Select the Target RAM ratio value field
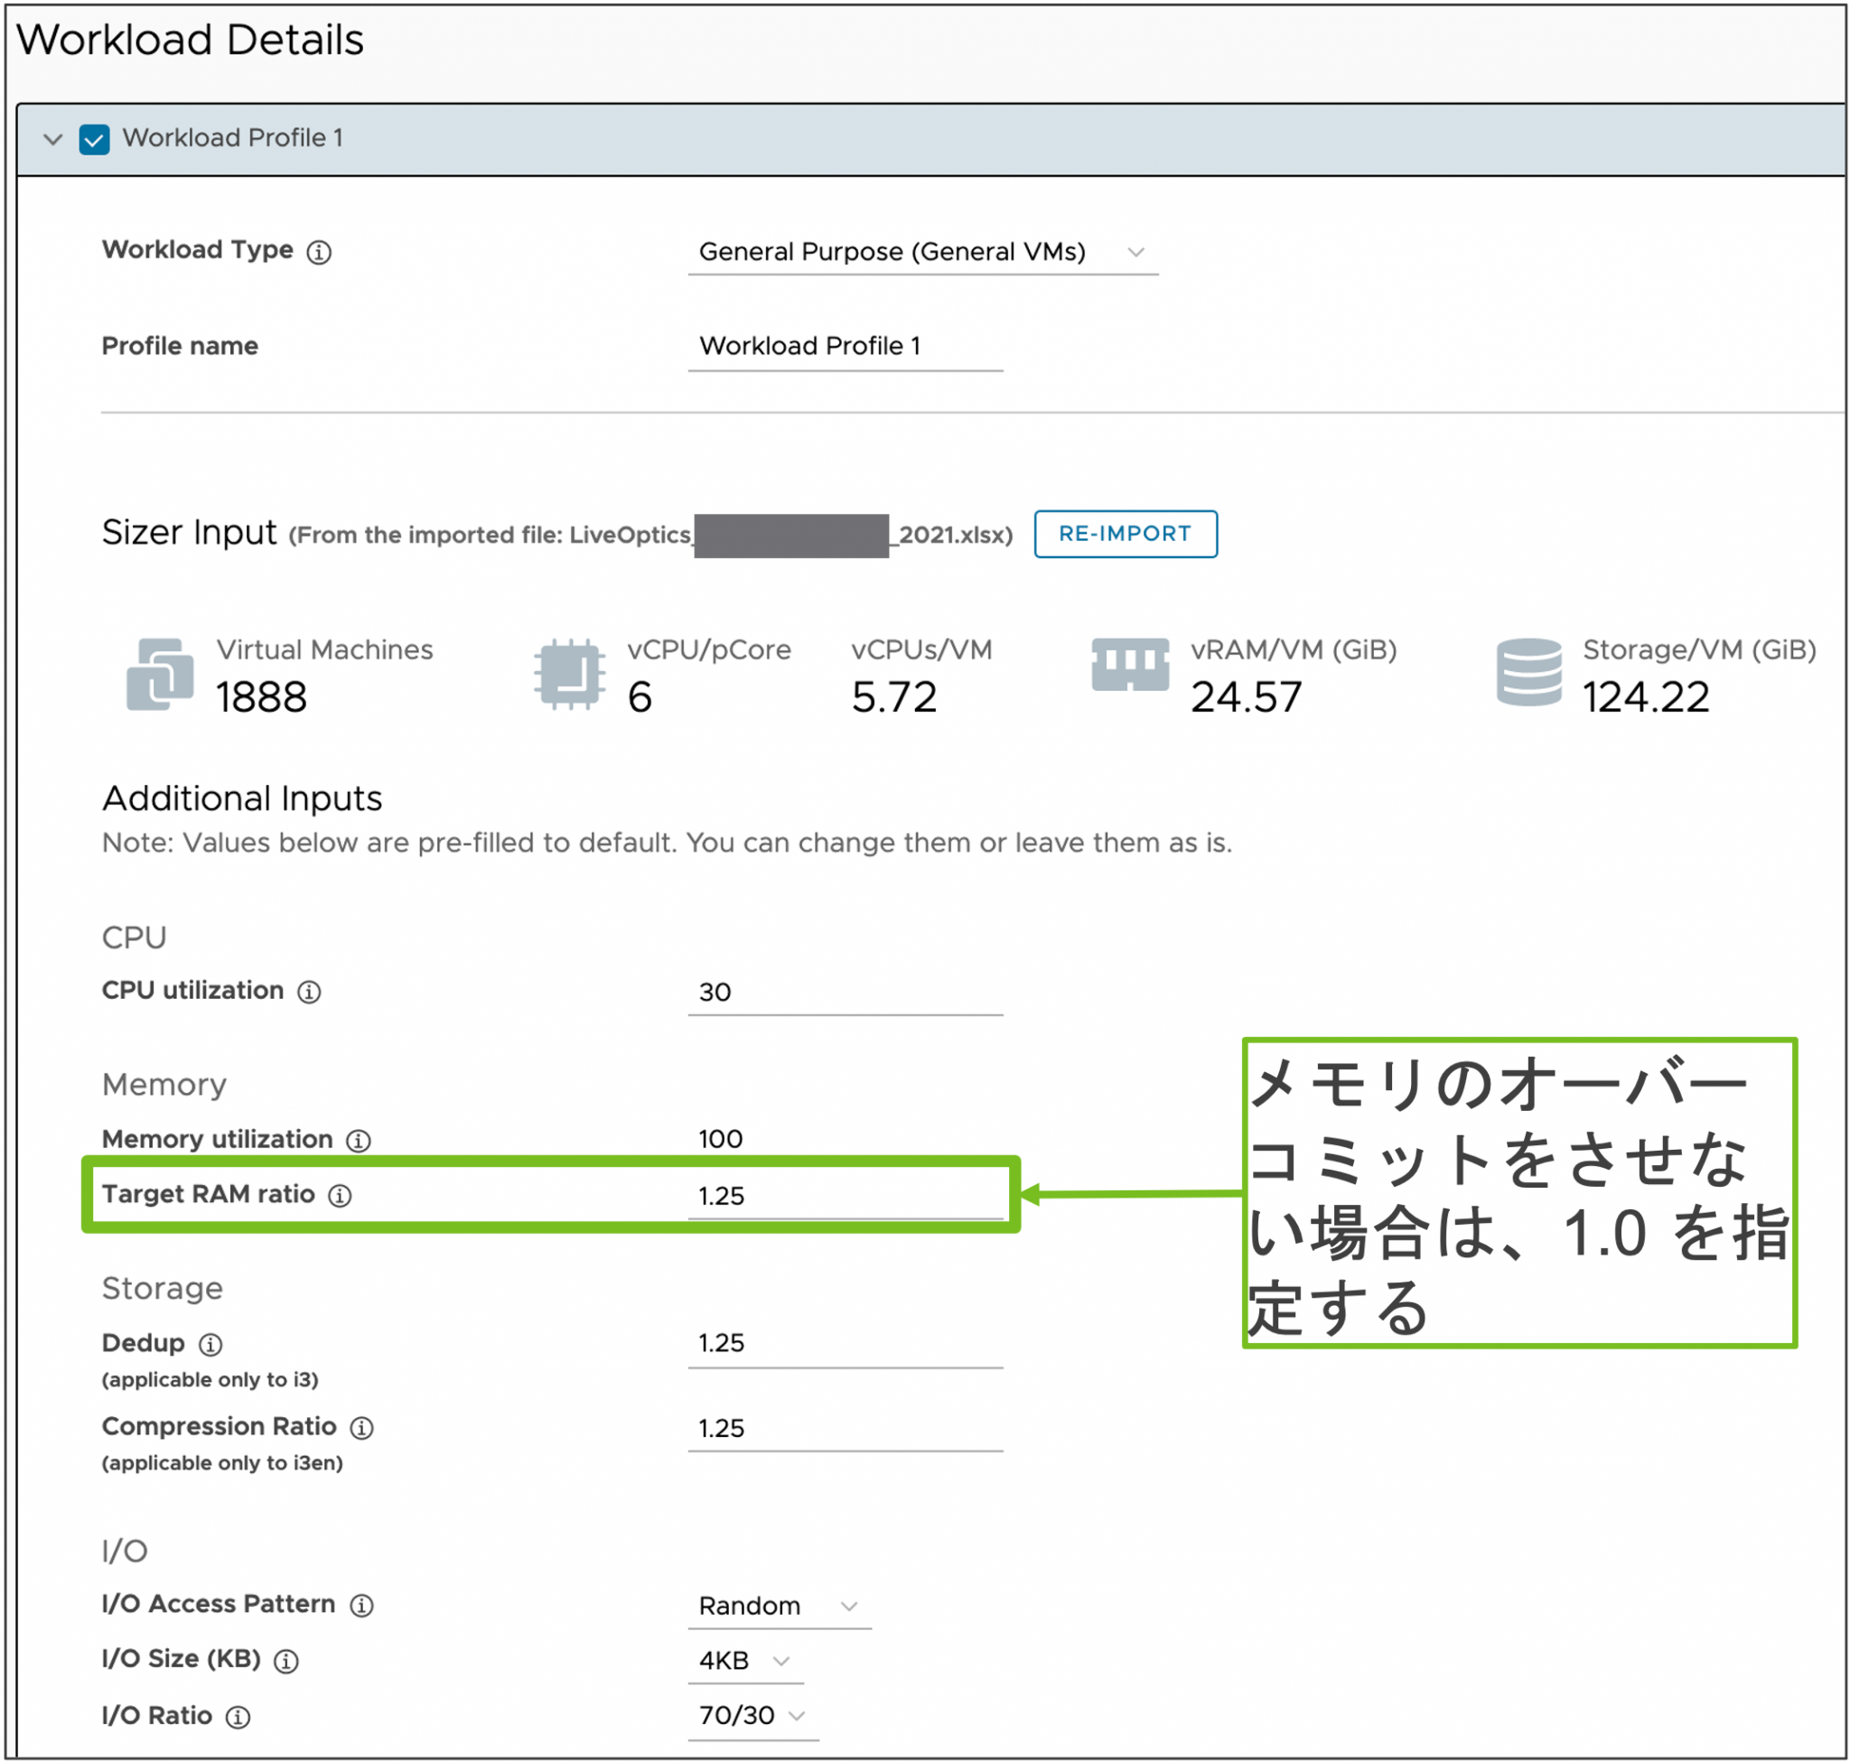Image resolution: width=1850 pixels, height=1763 pixels. [x=846, y=1197]
